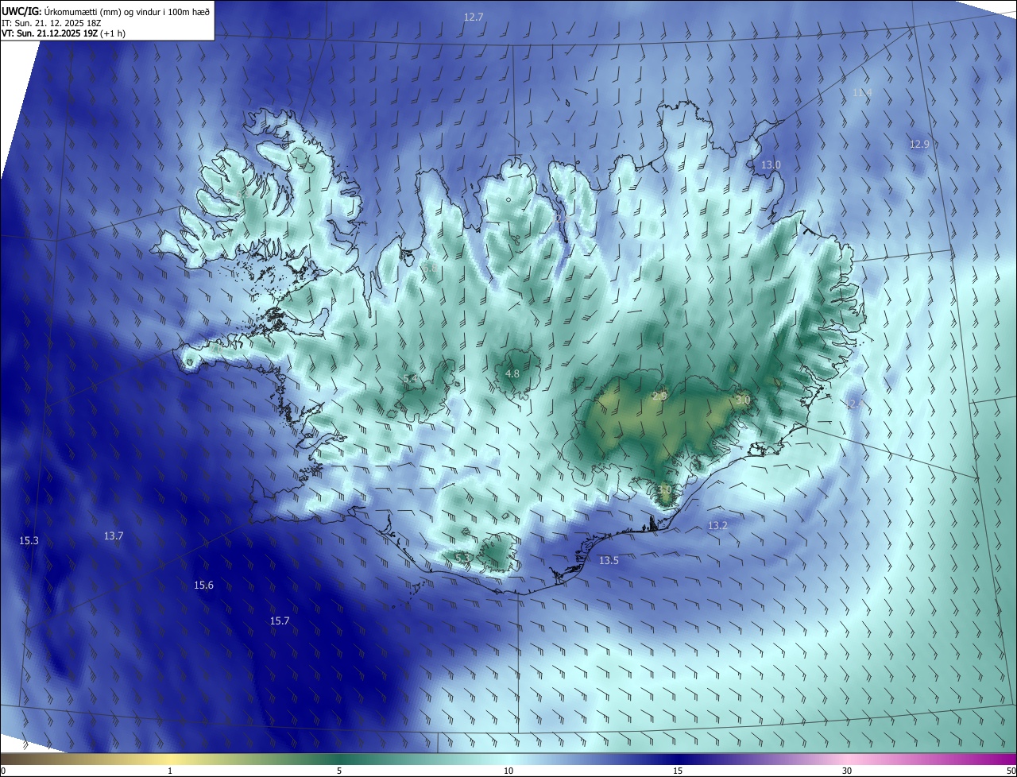Pick the 12.9 value label offshore northeast

pos(919,145)
